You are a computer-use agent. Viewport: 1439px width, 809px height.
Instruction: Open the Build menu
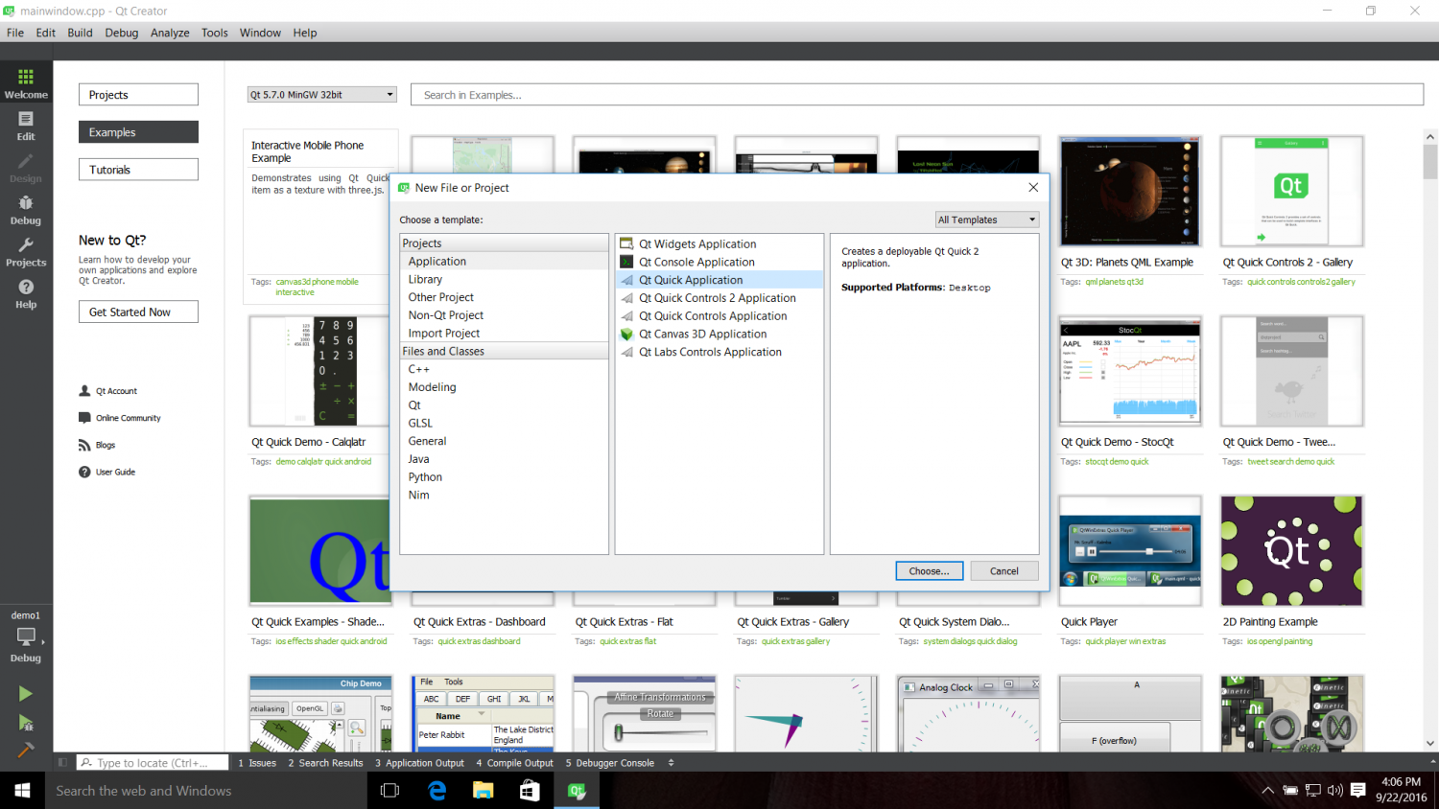pyautogui.click(x=80, y=32)
